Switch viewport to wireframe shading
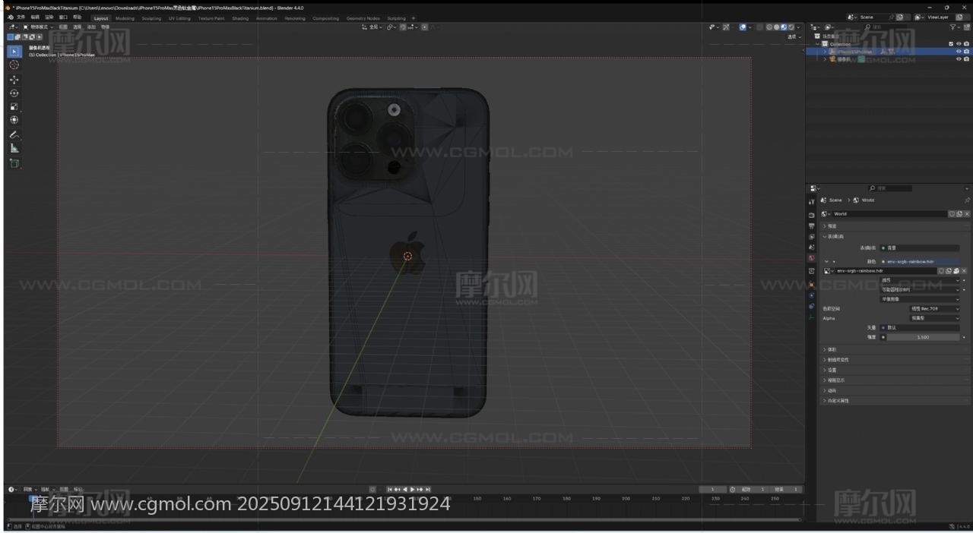 (769, 27)
